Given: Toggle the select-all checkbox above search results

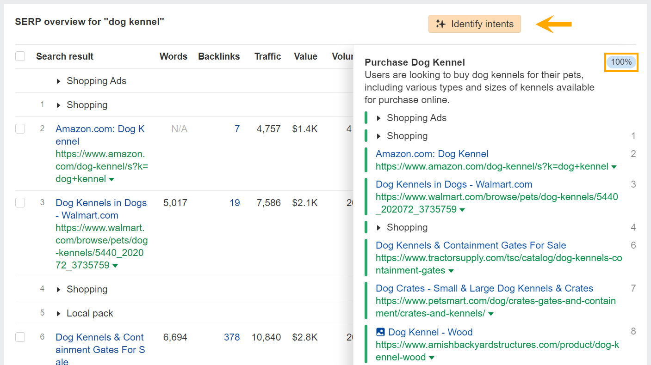Looking at the screenshot, I should tap(20, 55).
